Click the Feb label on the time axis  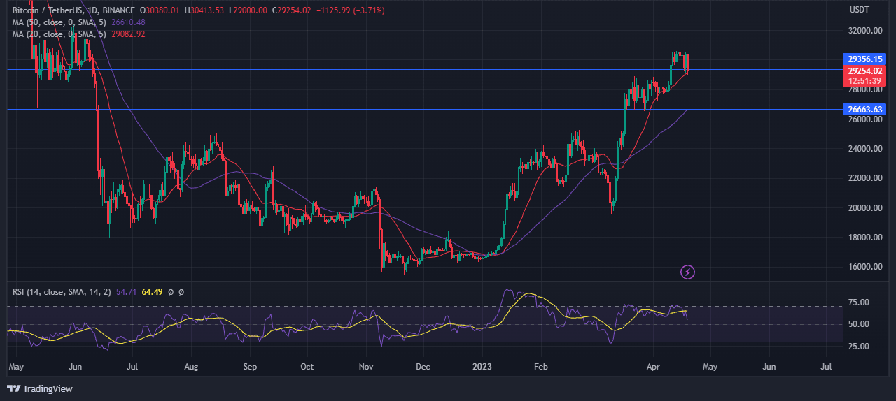[540, 366]
